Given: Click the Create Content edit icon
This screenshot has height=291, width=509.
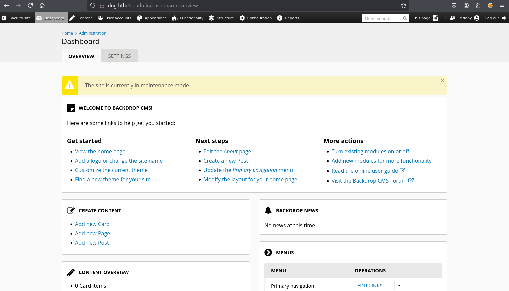Looking at the screenshot, I should coord(71,210).
